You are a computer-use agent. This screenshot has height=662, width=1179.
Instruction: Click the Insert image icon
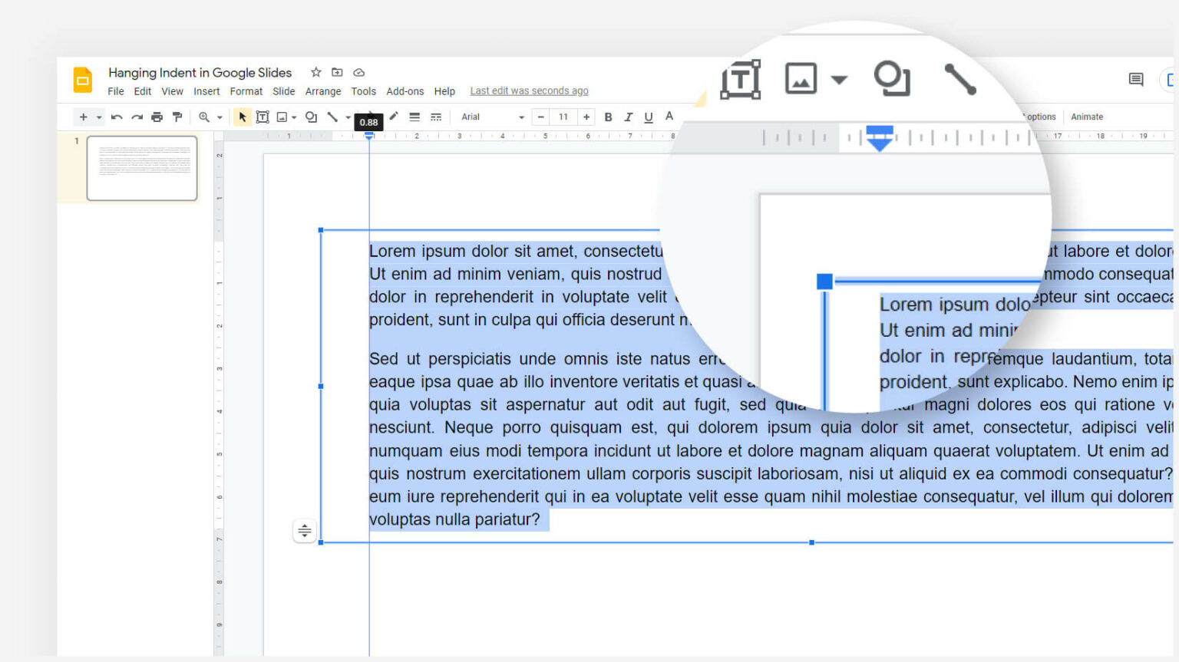tap(282, 117)
